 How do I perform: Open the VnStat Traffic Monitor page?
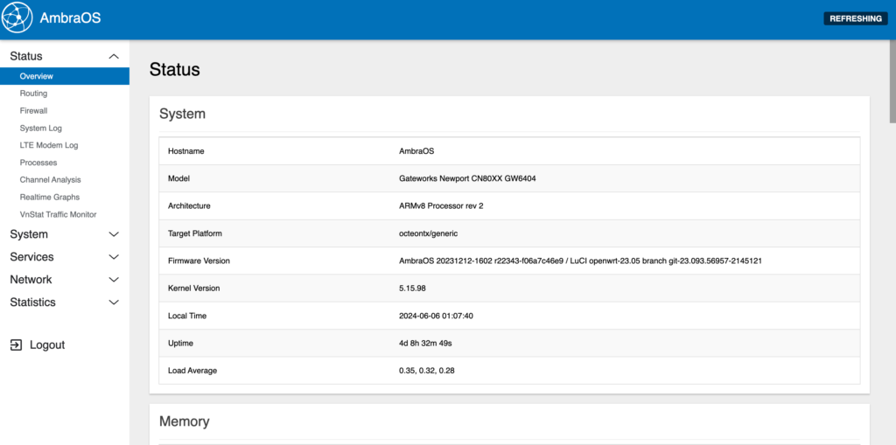58,215
